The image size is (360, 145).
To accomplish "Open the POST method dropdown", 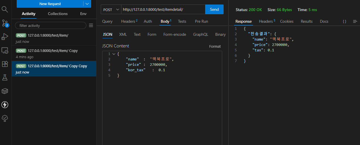I will pyautogui.click(x=111, y=9).
